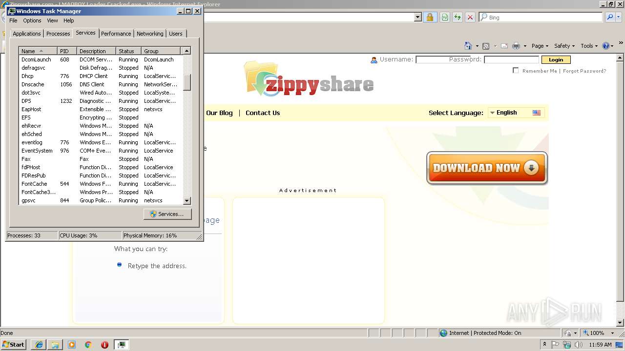Expand the Tools menu dropdown
Viewport: 625px width, 351px height.
(x=589, y=46)
